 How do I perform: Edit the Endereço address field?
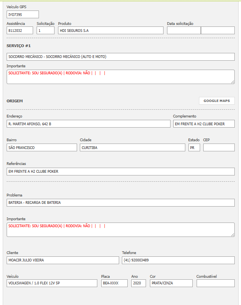(89, 124)
